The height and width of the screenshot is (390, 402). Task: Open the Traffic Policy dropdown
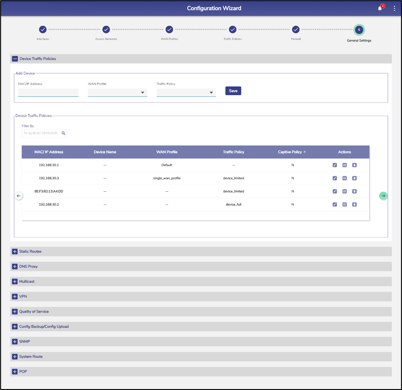(x=186, y=92)
